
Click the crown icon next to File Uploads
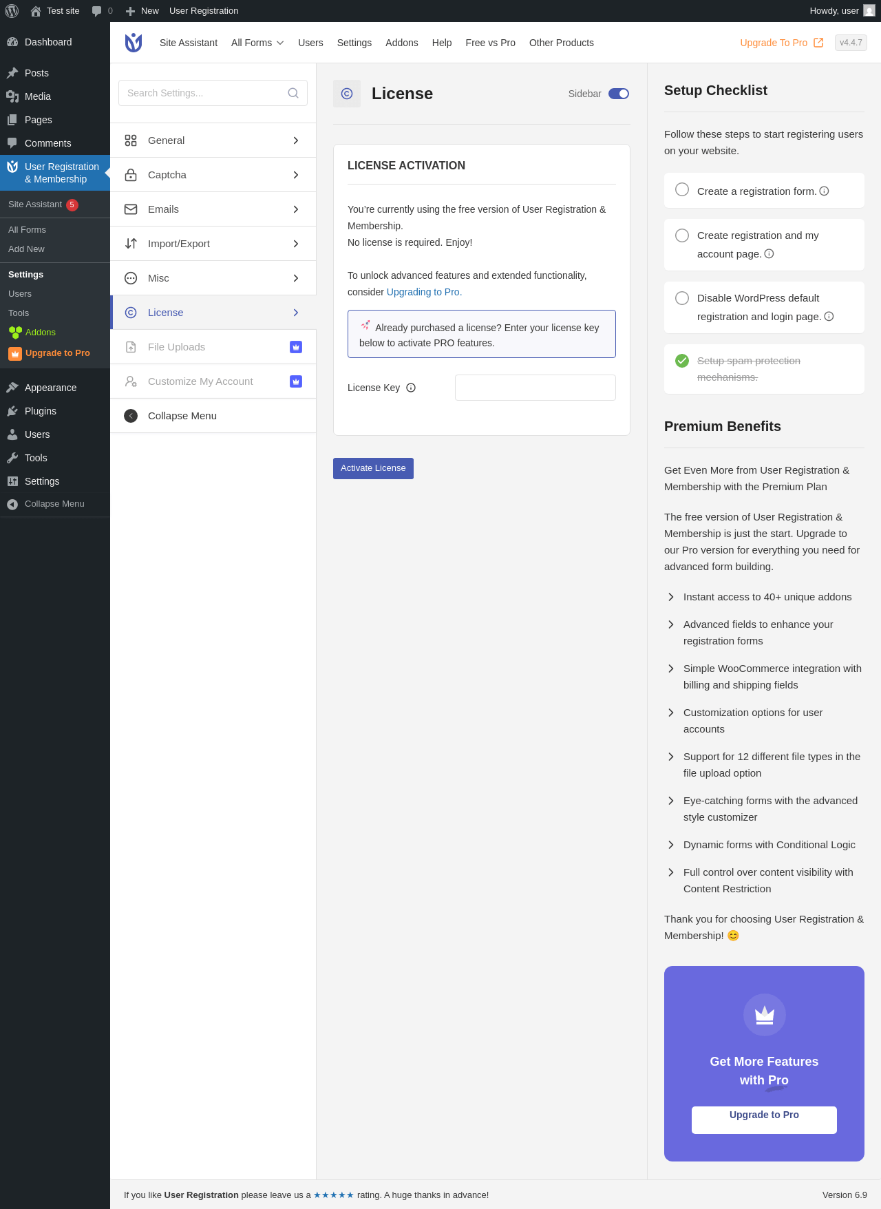click(x=296, y=347)
